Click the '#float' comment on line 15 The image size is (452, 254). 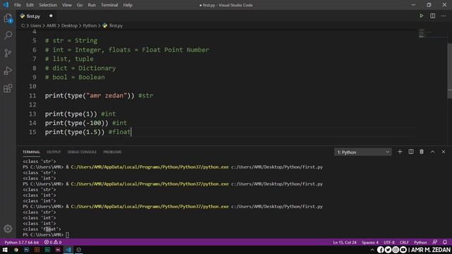119,132
